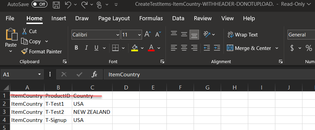Select the Home tab
This screenshot has height=130, width=315.
point(34,18)
